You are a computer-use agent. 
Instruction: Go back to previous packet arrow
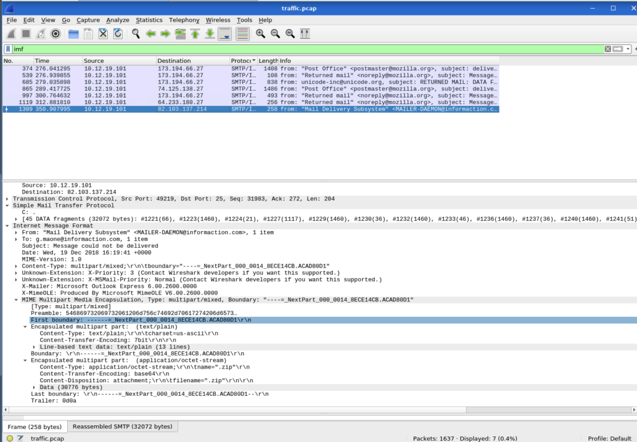[x=151, y=34]
